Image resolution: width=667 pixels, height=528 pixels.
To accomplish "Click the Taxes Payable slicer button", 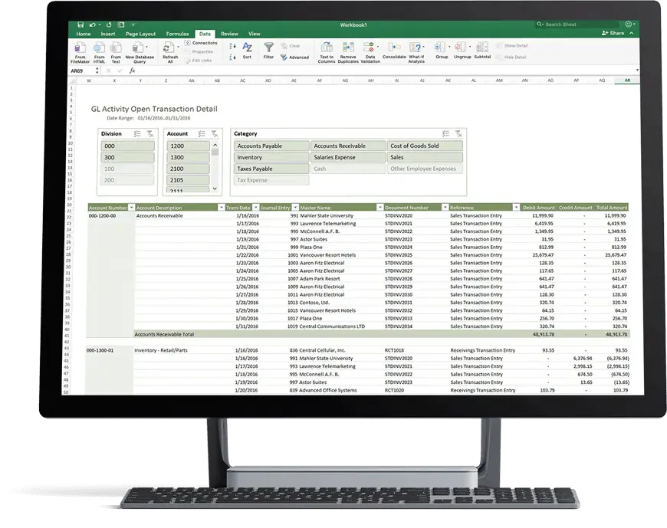I will [271, 169].
